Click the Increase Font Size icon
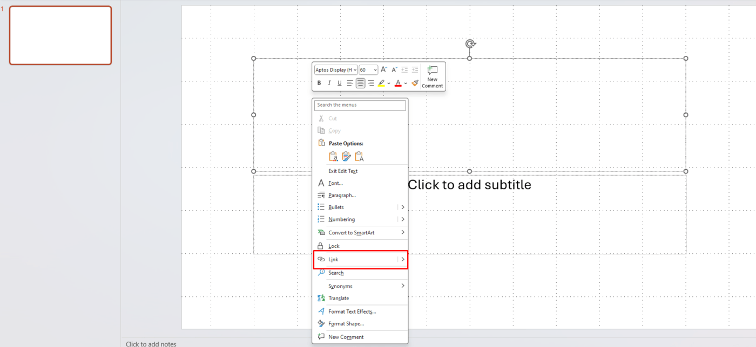 coord(384,70)
